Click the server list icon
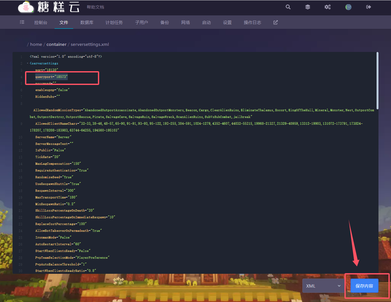This screenshot has width=391, height=302. [22, 22]
